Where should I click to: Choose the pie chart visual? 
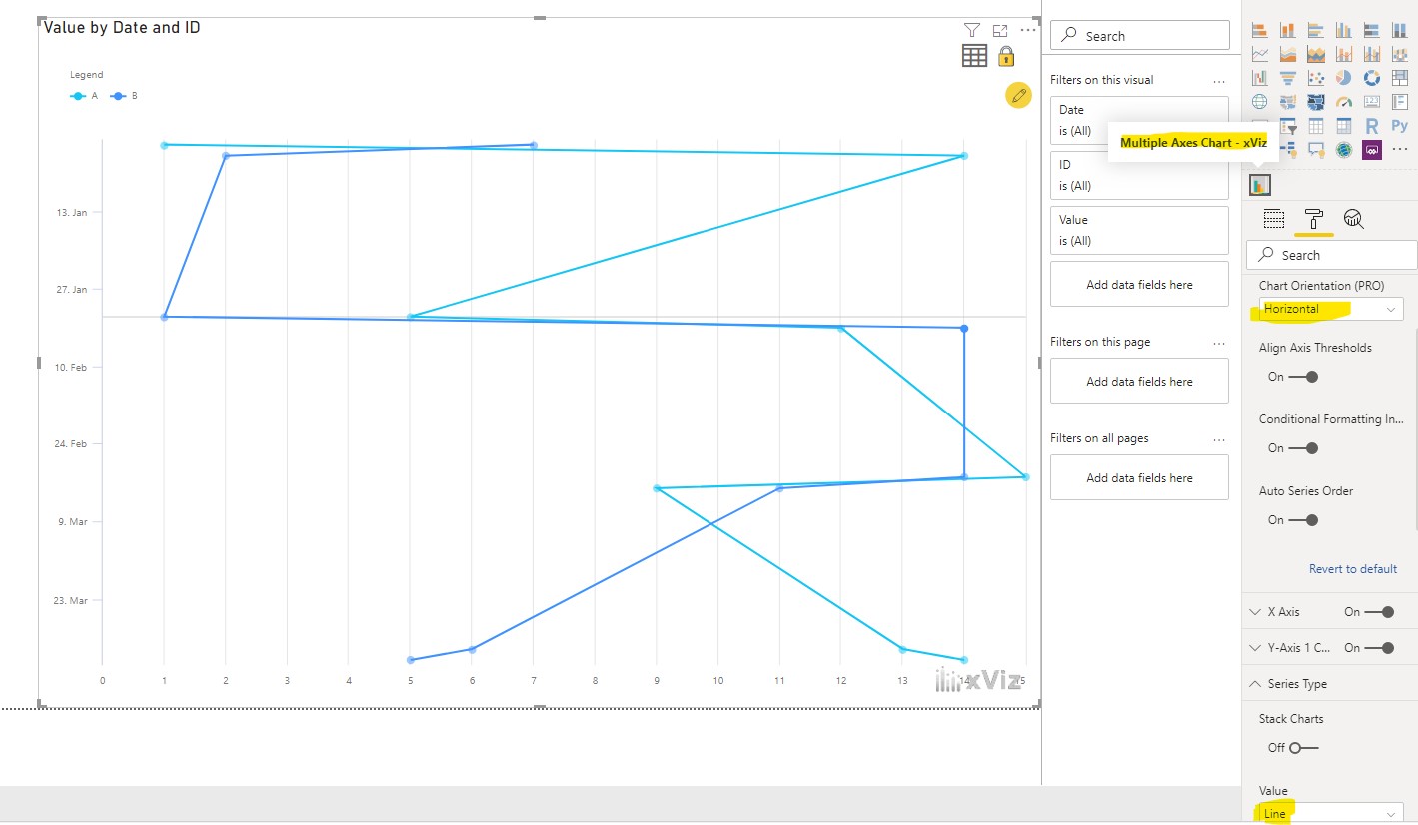click(1344, 77)
